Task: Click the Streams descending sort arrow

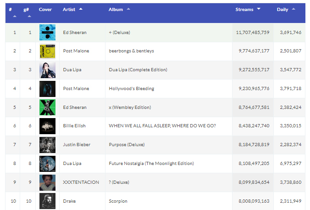Action: pyautogui.click(x=259, y=9)
